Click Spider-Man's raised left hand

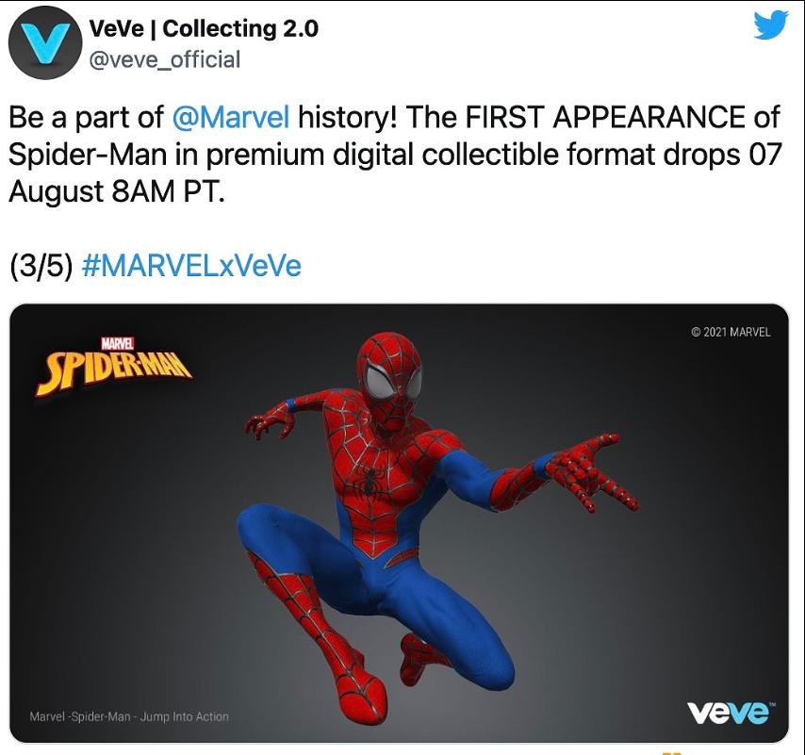(270, 422)
